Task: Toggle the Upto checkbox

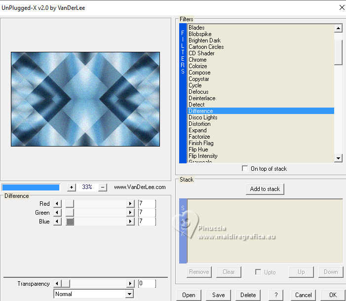Action: (x=258, y=272)
